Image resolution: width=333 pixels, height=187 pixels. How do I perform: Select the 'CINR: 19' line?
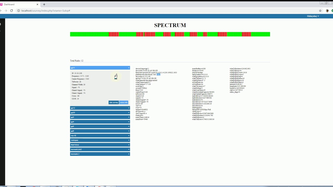pyautogui.click(x=75, y=99)
